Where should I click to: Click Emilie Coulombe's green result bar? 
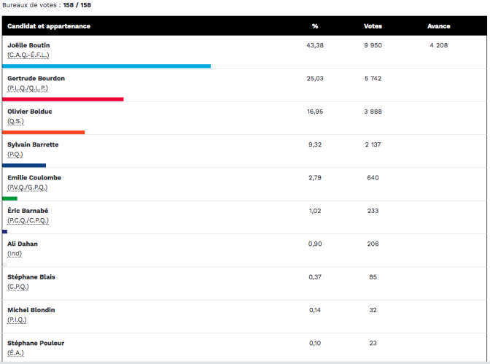[x=9, y=199]
